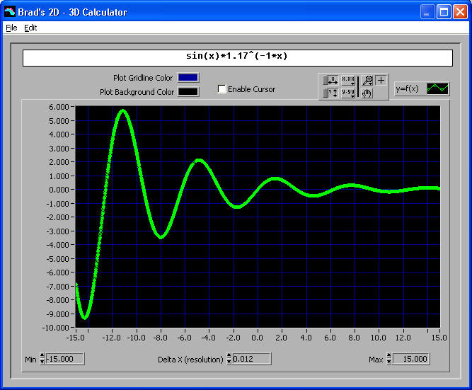
Task: Open the x.xx X-axis format dropdown
Action: coord(348,81)
